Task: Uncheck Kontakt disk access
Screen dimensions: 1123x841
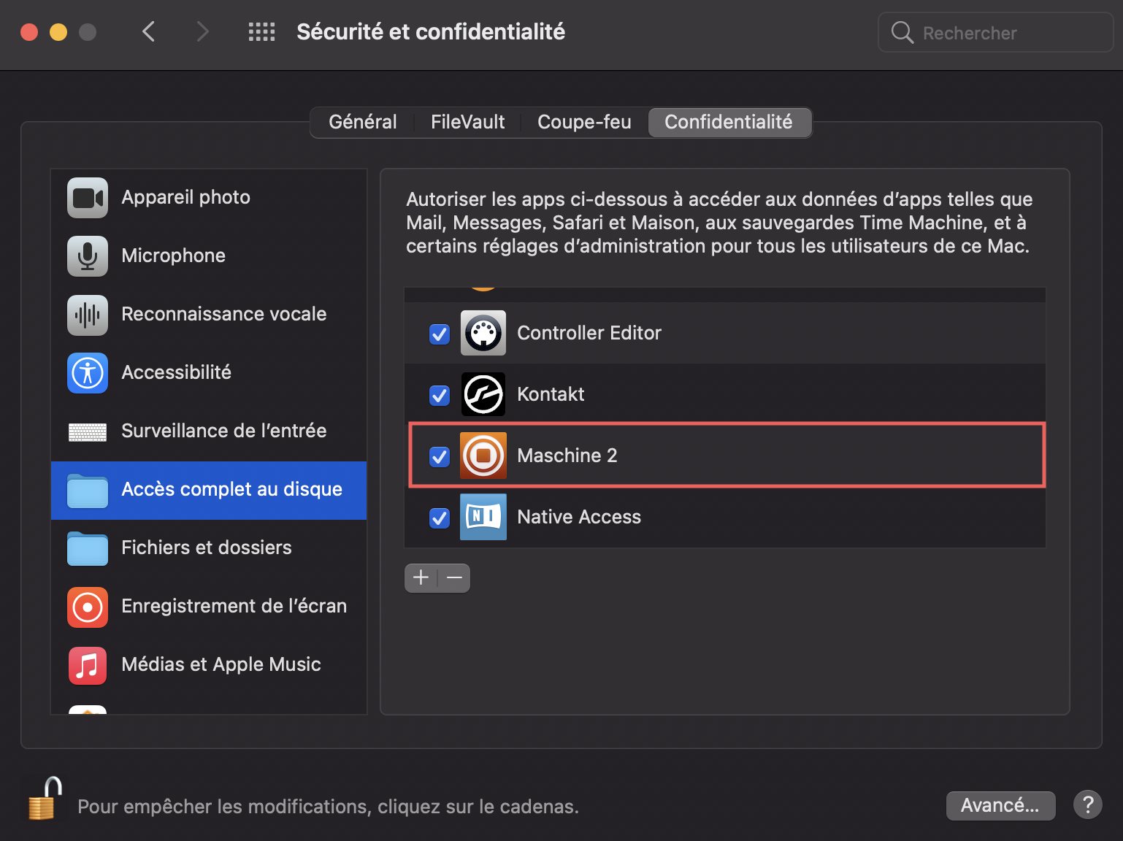Action: pos(440,395)
